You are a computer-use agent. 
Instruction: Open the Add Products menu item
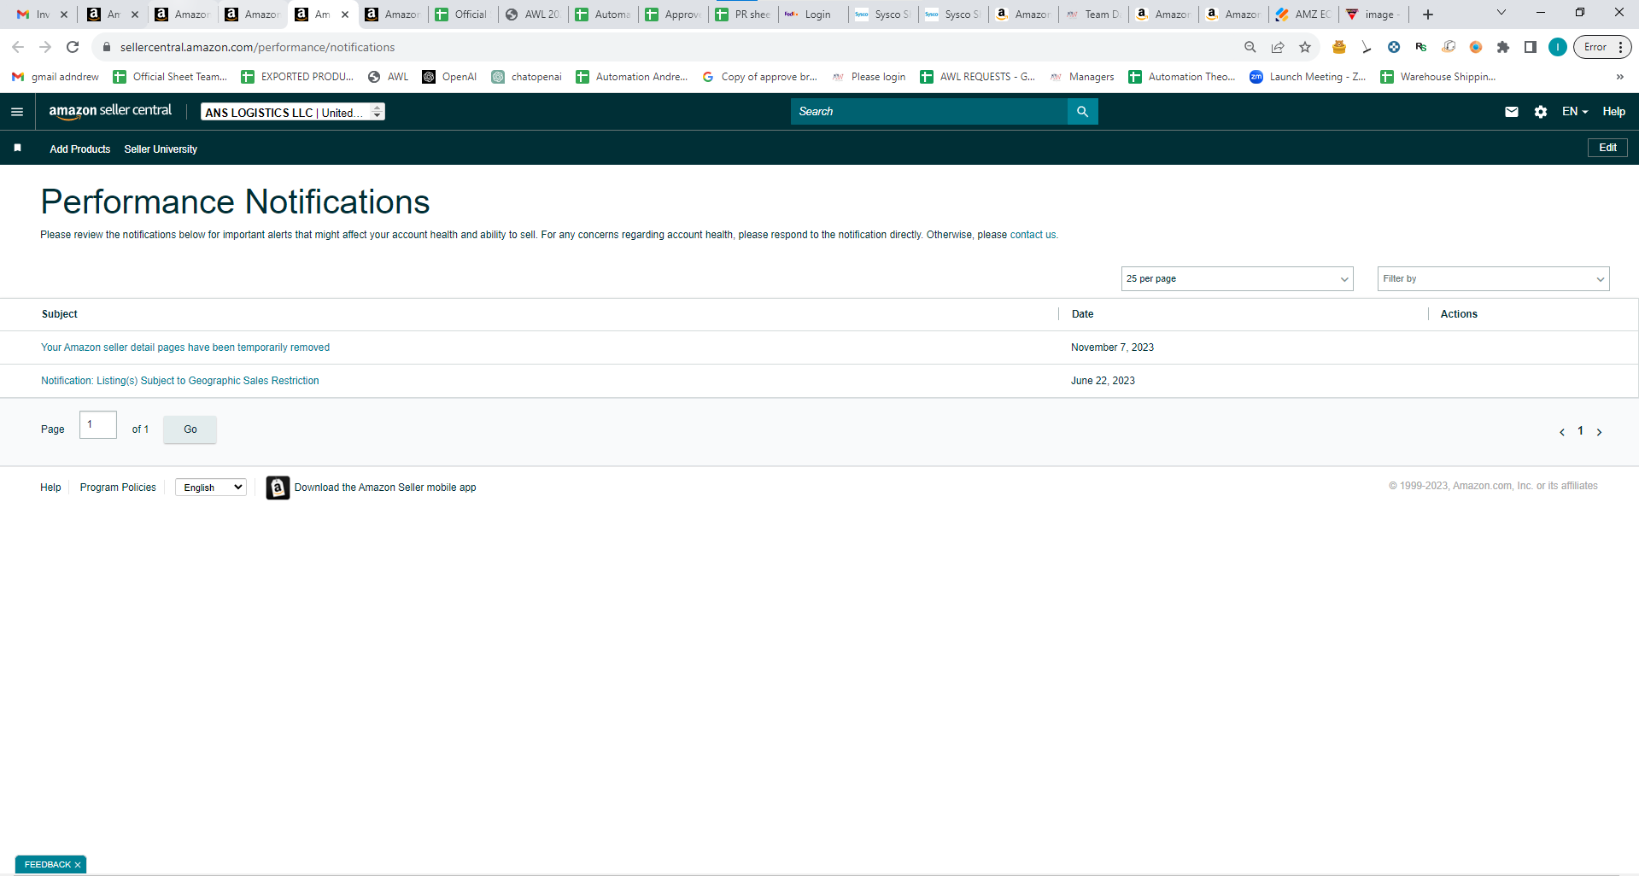(80, 149)
